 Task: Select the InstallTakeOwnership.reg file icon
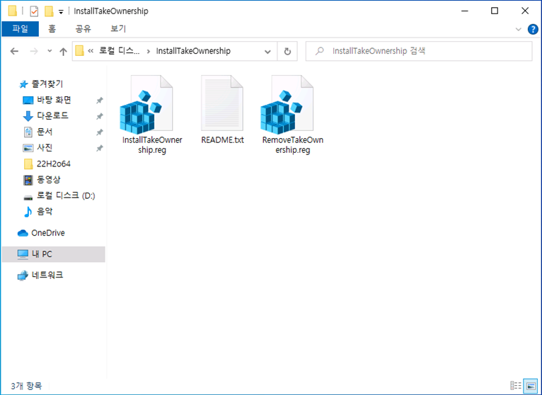(x=146, y=105)
